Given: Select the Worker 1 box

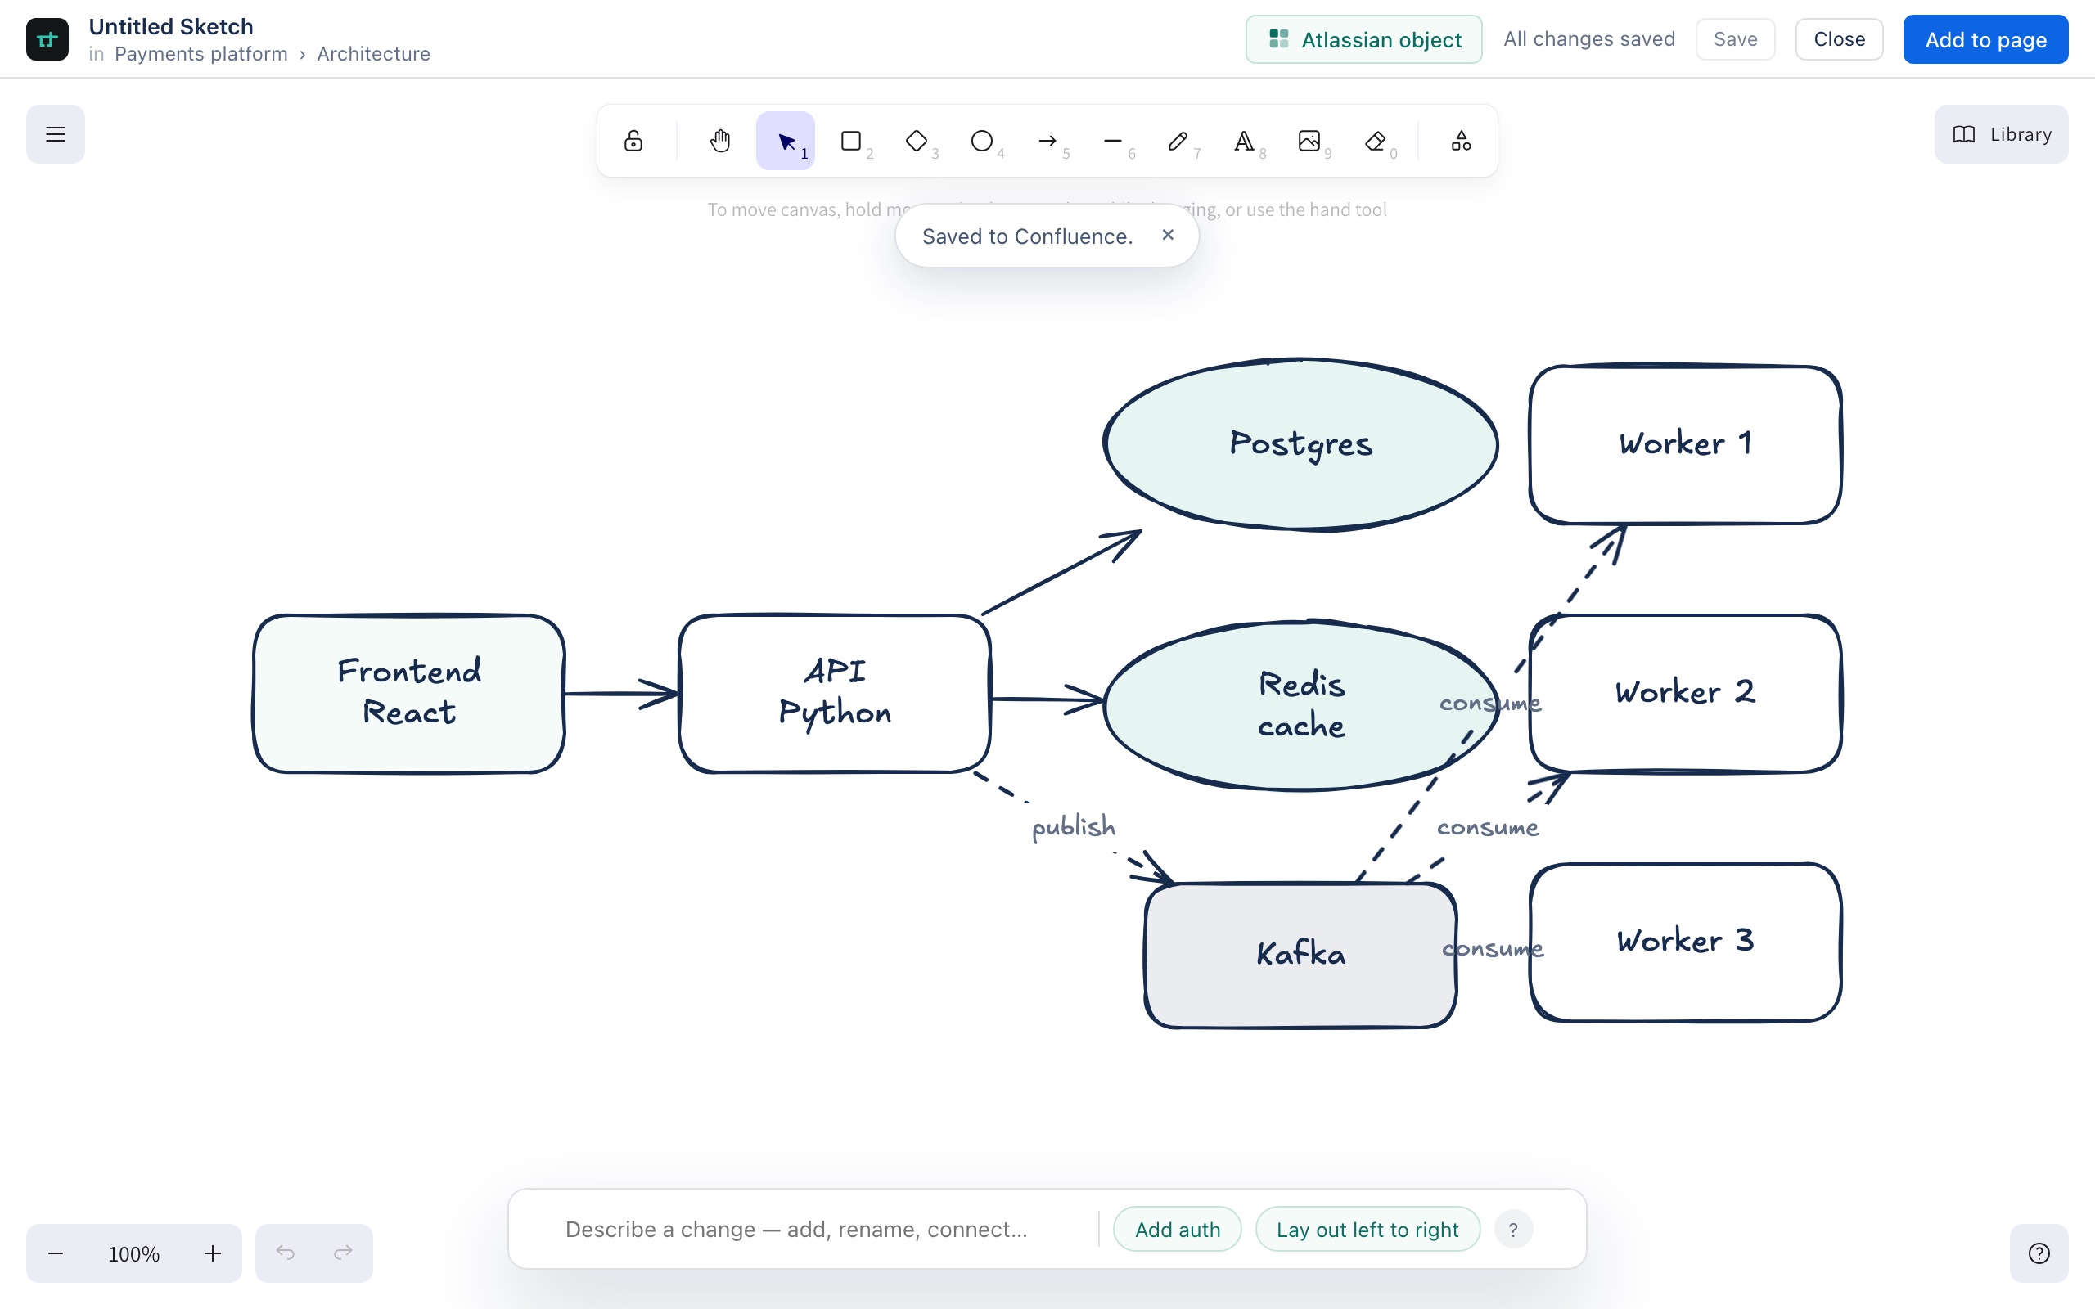Looking at the screenshot, I should coord(1685,443).
